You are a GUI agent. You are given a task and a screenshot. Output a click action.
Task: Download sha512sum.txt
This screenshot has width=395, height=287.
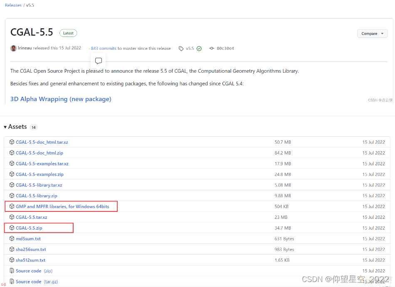(x=30, y=260)
